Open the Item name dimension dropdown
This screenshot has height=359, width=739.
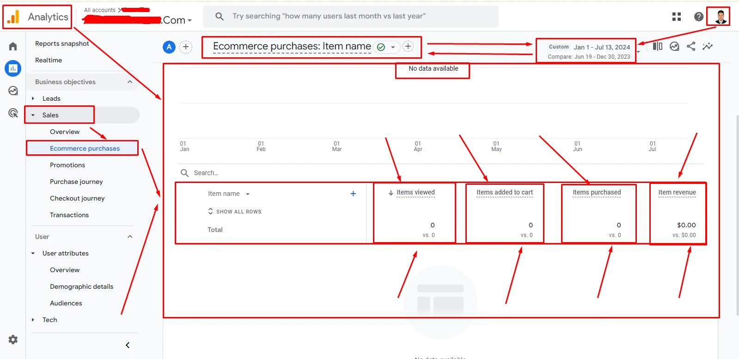(x=229, y=194)
